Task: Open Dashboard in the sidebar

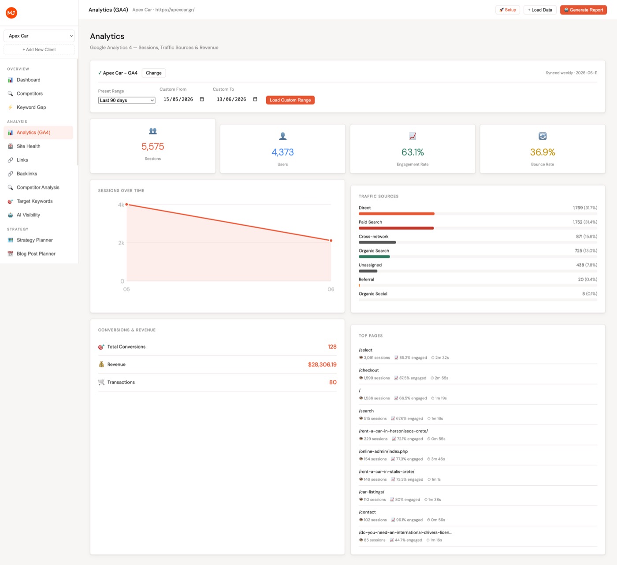Action: coord(38,80)
